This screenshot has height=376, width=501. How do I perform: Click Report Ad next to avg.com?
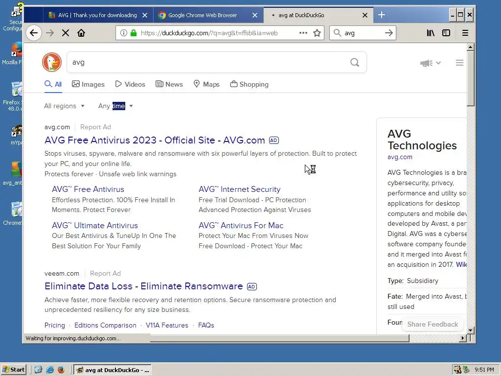[95, 127]
